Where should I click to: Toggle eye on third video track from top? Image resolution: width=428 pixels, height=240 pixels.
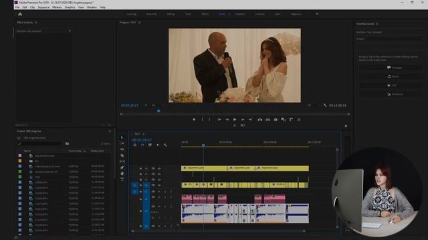pos(159,179)
